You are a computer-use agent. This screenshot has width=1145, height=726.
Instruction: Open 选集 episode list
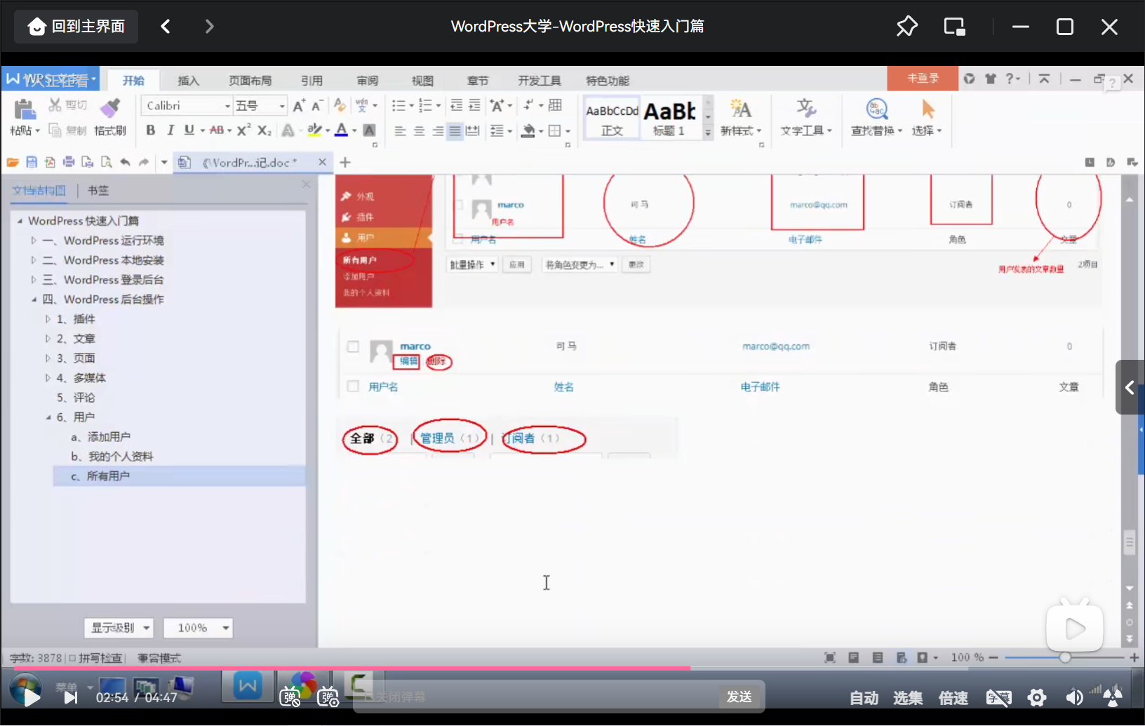(x=907, y=698)
